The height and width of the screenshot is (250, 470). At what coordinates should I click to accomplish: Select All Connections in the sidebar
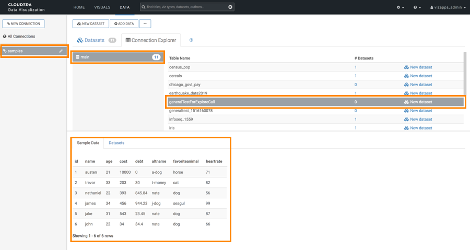pos(21,37)
